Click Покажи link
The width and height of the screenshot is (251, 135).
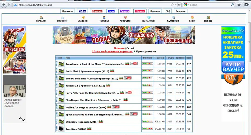pos(119,48)
